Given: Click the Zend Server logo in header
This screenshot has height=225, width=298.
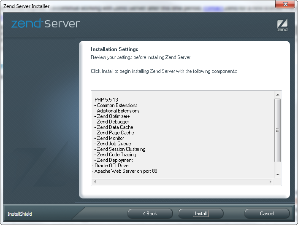Looking at the screenshot, I should click(x=45, y=24).
